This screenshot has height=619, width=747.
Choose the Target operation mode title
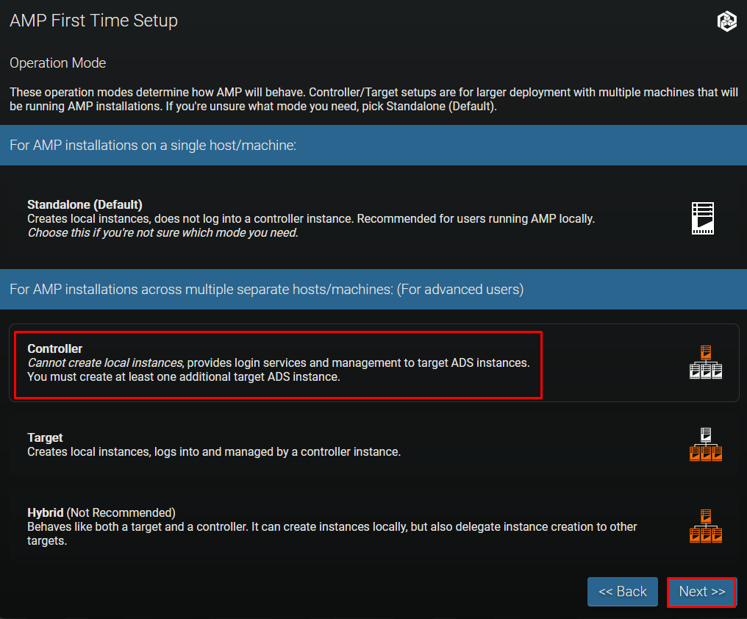point(45,437)
